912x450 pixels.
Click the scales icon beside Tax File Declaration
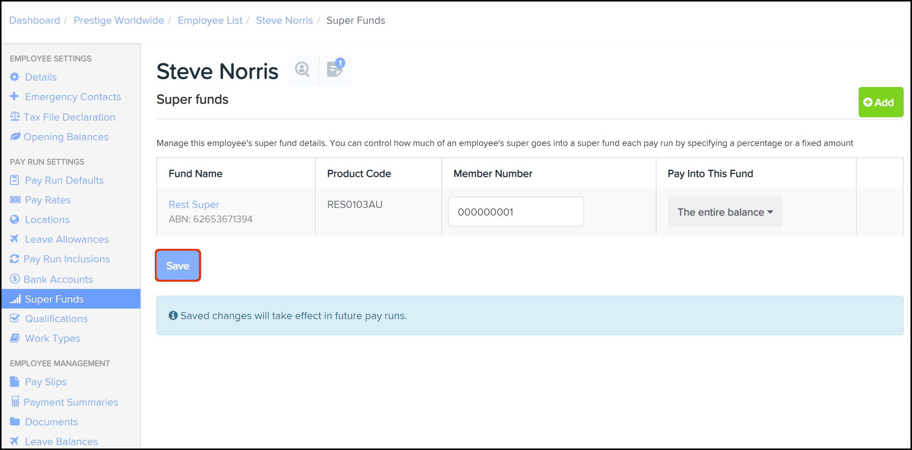(15, 116)
